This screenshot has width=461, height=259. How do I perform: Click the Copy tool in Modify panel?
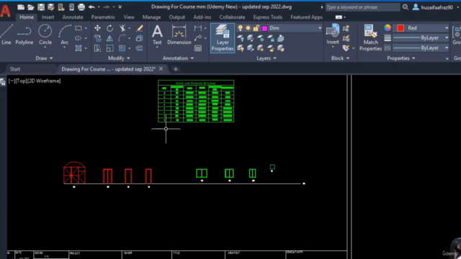tap(97, 38)
